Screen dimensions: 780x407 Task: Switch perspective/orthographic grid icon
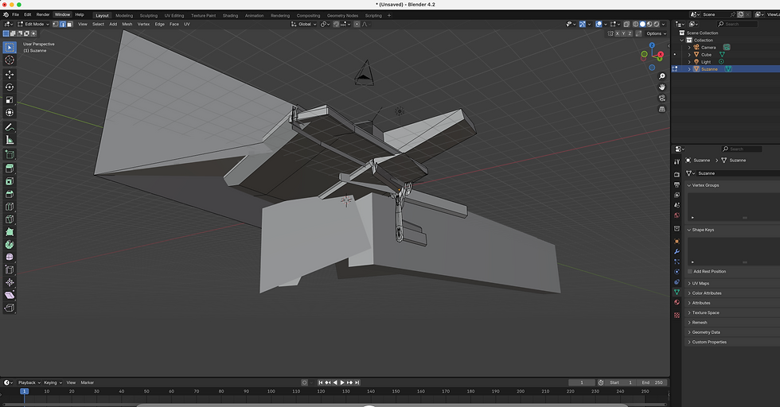[661, 109]
